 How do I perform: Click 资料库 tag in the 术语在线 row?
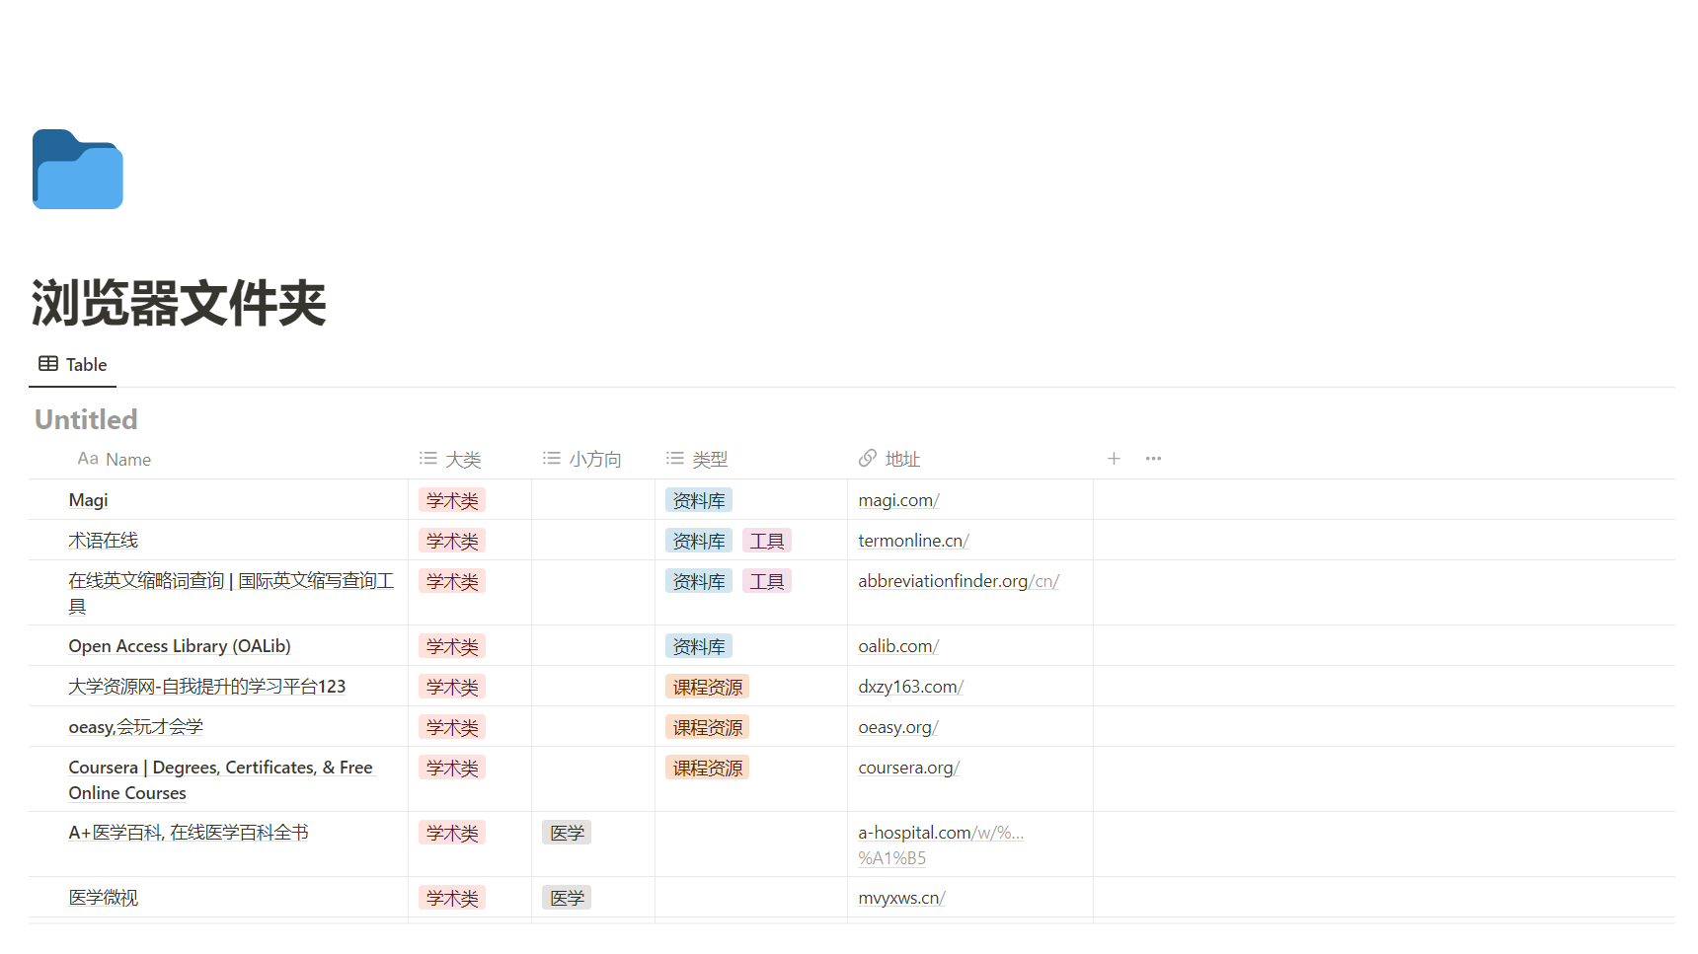point(699,541)
